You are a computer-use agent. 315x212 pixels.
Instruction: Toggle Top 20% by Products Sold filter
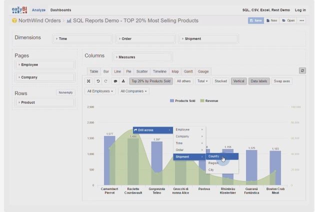[x=151, y=81]
